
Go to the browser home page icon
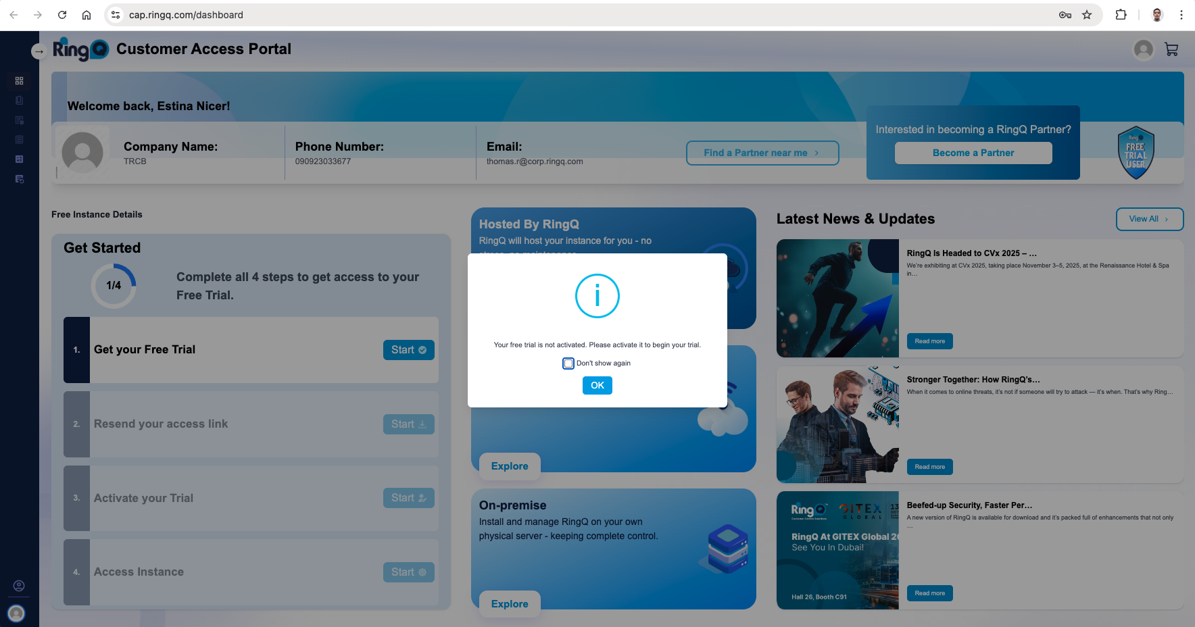coord(87,15)
